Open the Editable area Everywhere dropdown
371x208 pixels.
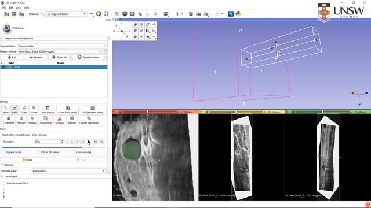click(x=69, y=171)
